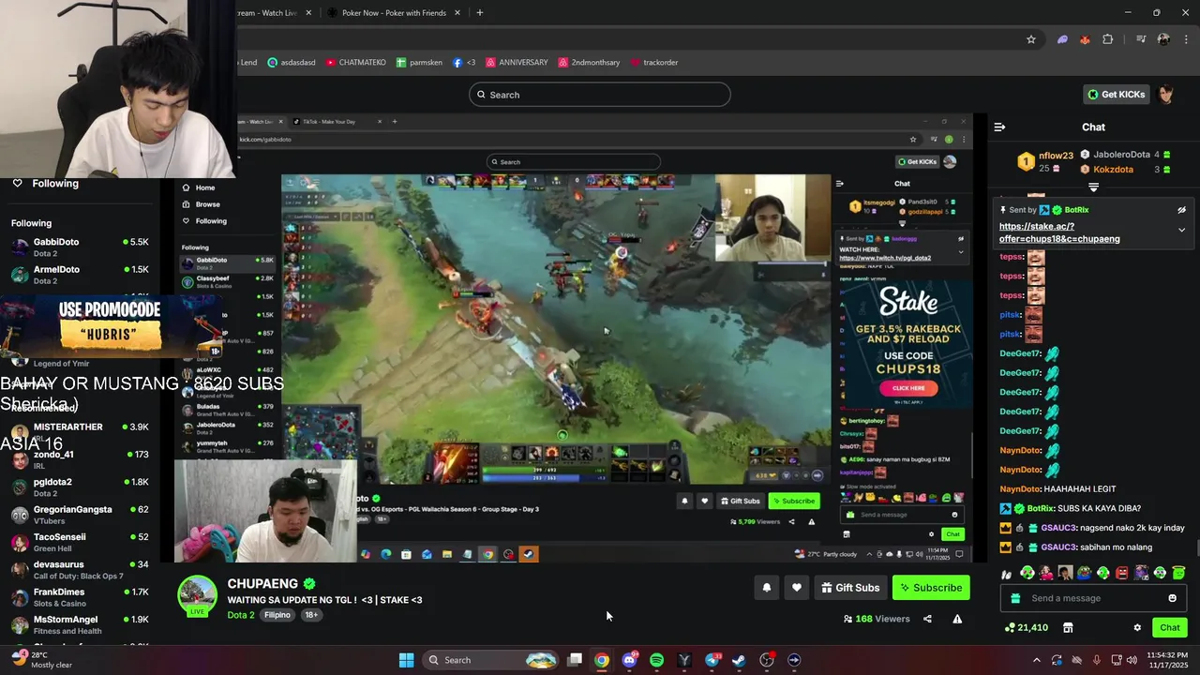Screen dimensions: 1200x675
Task: Open OBS Studio from the taskbar
Action: coord(767,660)
